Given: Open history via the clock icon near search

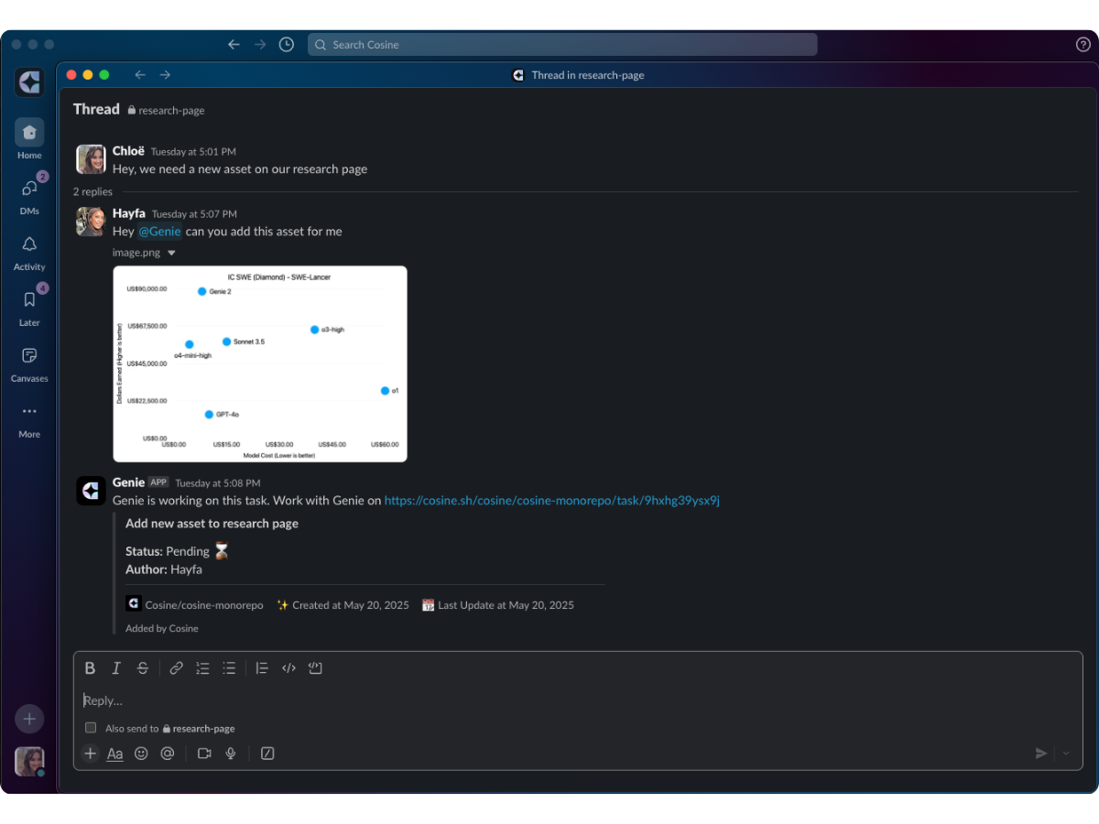Looking at the screenshot, I should click(286, 44).
